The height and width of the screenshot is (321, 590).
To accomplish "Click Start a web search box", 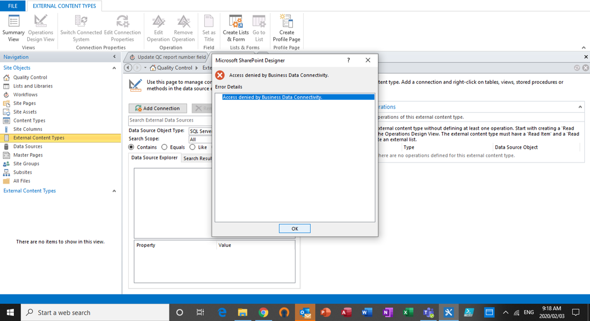I will (x=95, y=312).
